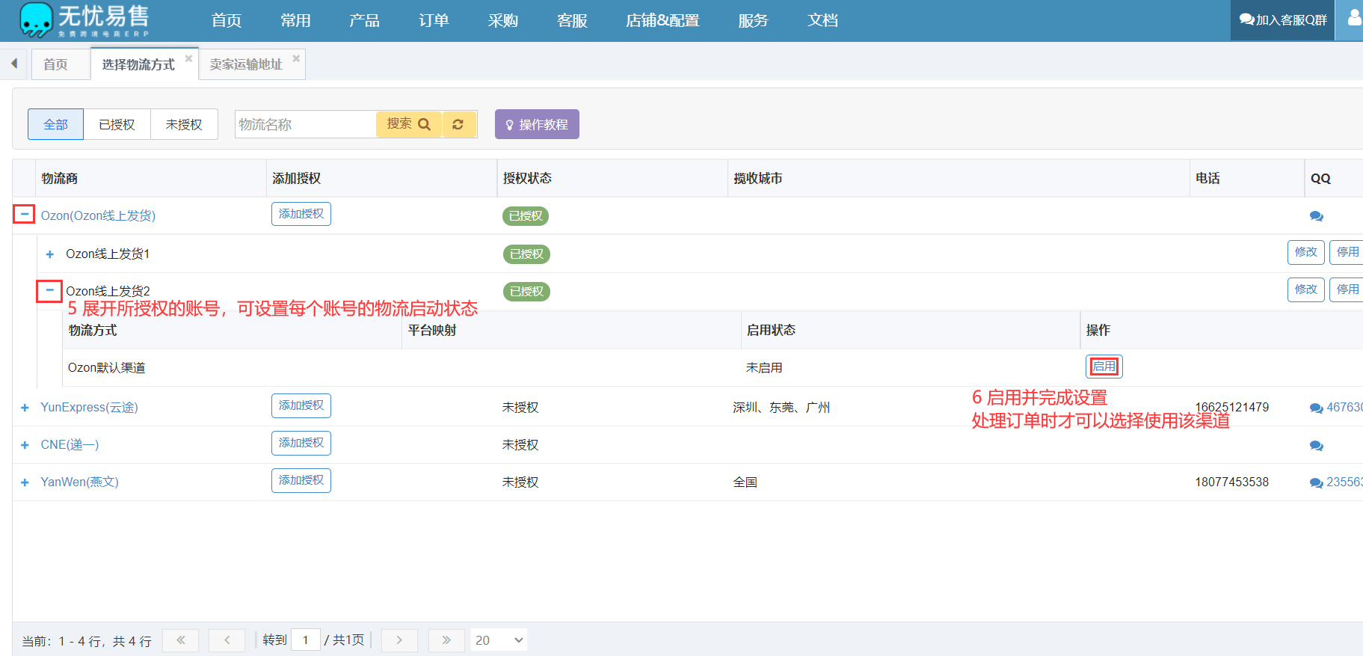Open the 采购 menu

[x=502, y=20]
